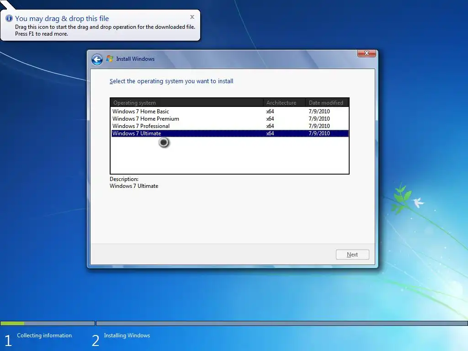
Task: Dismiss the drag & drop tooltip
Action: pyautogui.click(x=192, y=17)
